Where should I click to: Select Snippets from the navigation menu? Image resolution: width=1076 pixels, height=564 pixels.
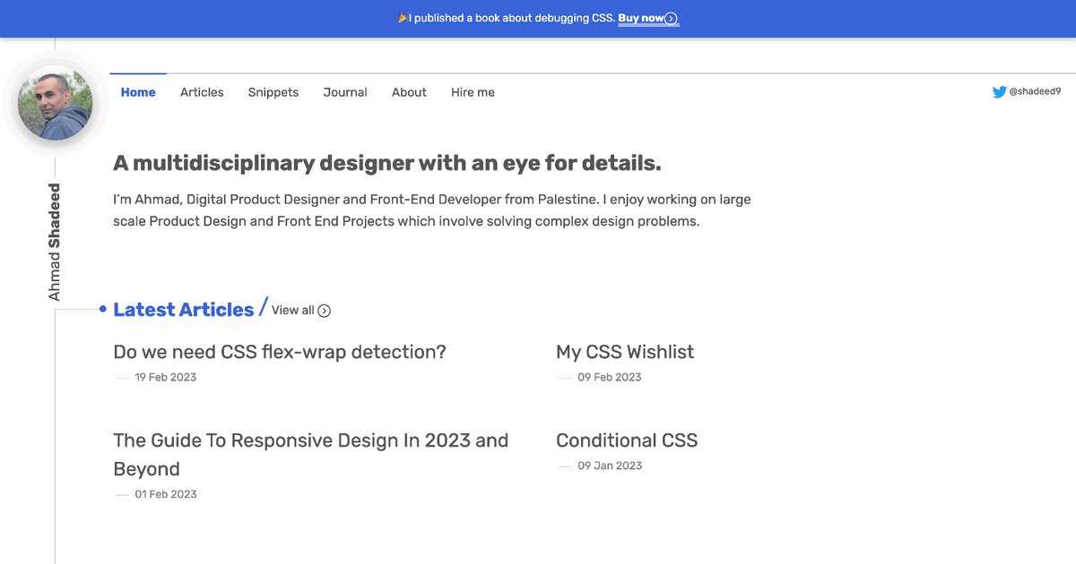[273, 91]
